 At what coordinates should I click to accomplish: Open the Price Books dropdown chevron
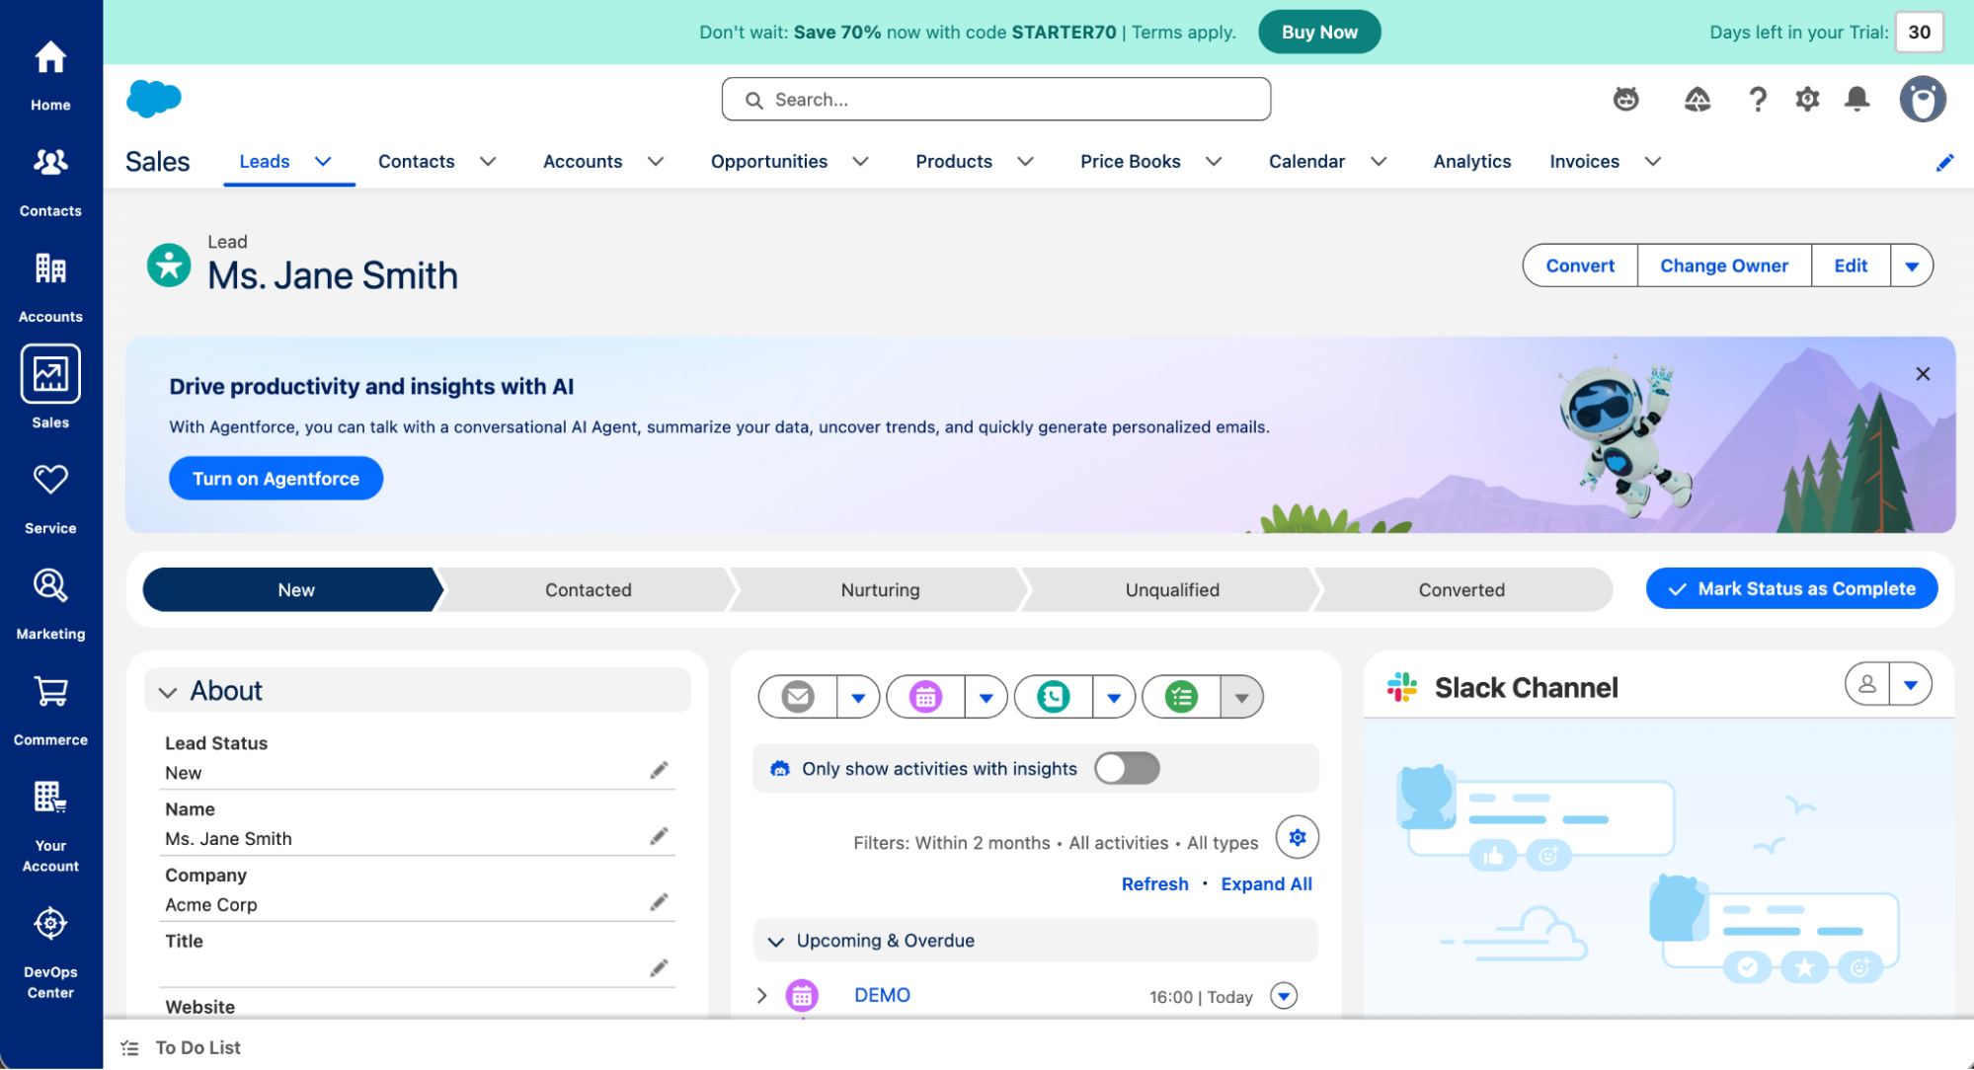1214,162
